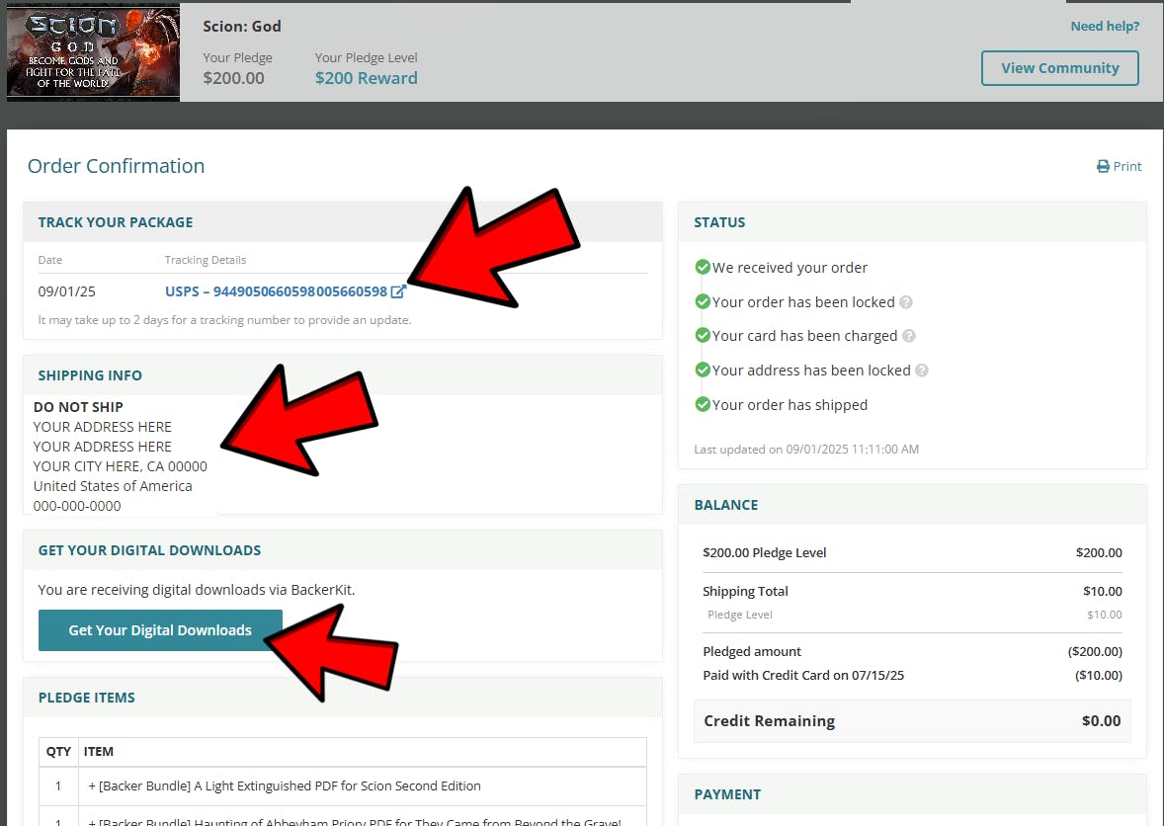Click the Shipping Info section header

(x=90, y=375)
